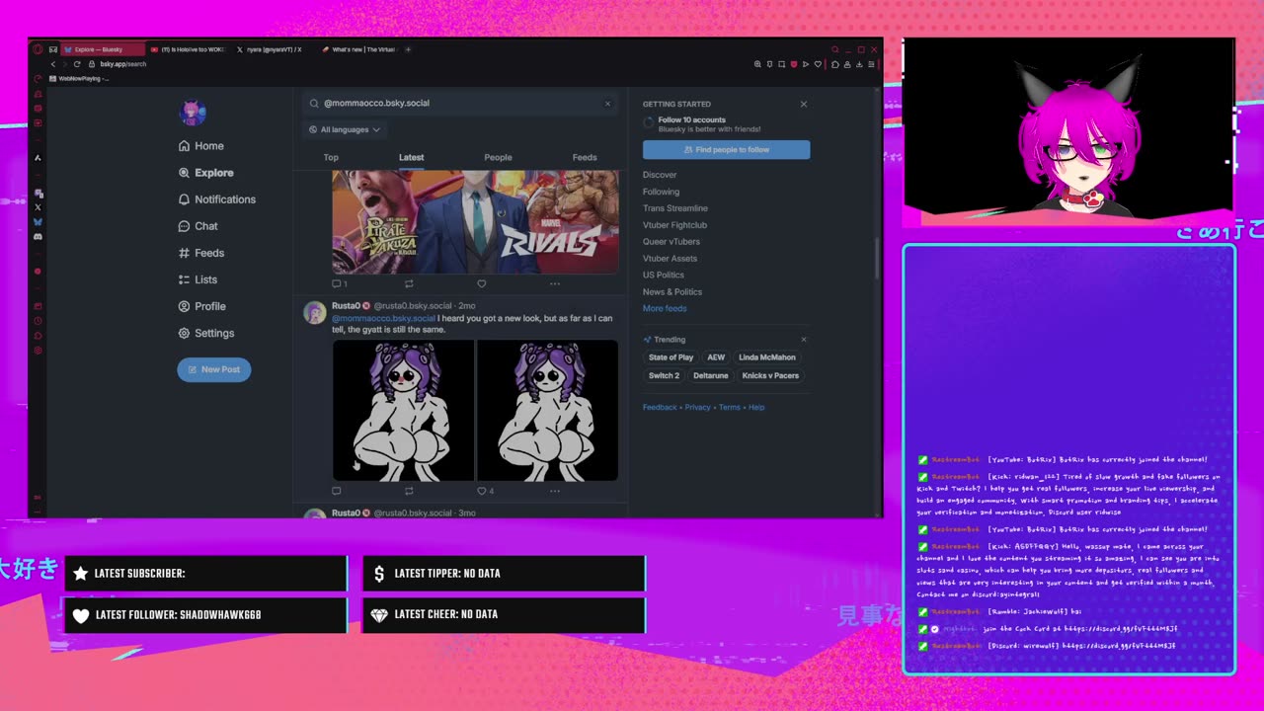The height and width of the screenshot is (711, 1264).
Task: Open the Following feed link
Action: (x=661, y=192)
